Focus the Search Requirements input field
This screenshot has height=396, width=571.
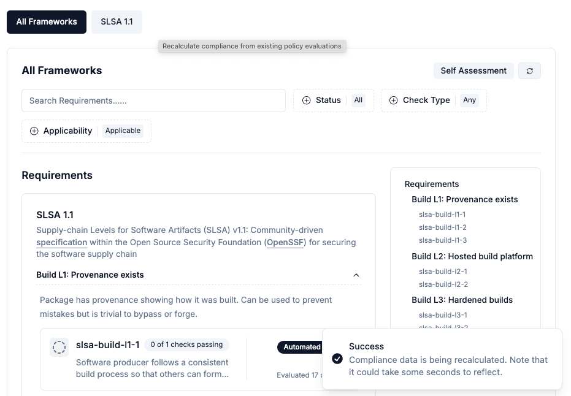153,101
